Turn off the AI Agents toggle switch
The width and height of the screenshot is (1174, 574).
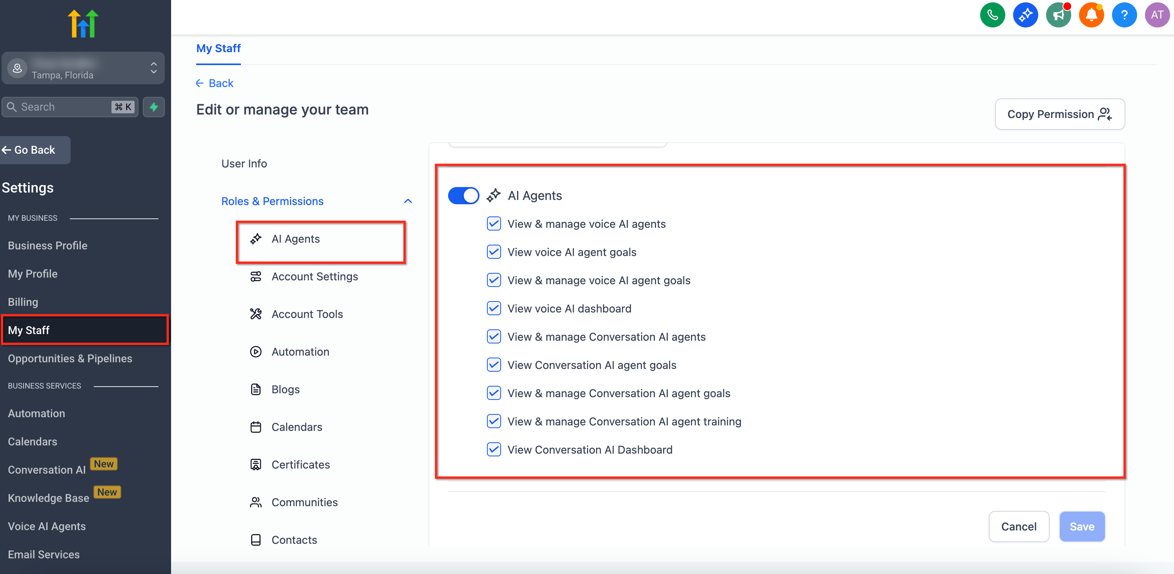tap(463, 195)
